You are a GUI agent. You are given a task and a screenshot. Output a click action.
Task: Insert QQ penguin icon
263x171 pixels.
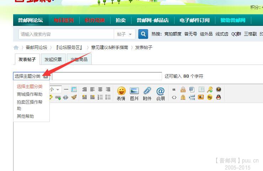point(218,97)
